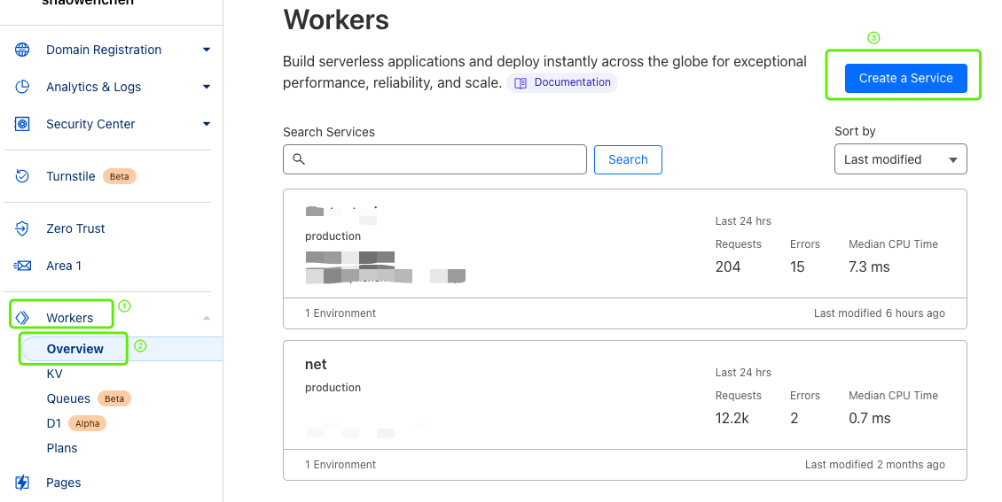Click the 12.2k requests value

pos(732,419)
